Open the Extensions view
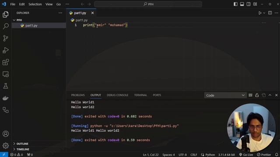280x157 pixels. [x=6, y=62]
